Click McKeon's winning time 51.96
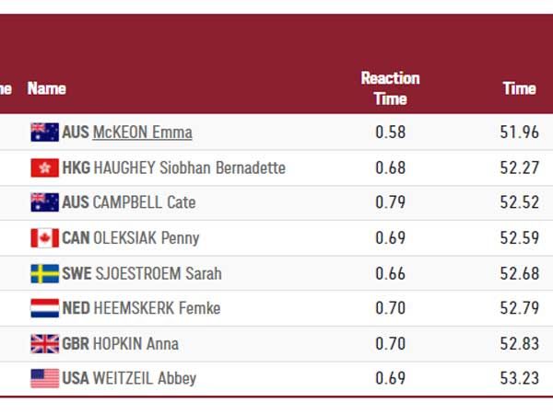Screen dimensions: 553x414 (x=519, y=132)
